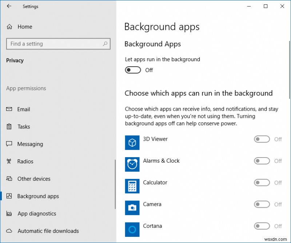291x243 pixels.
Task: Click the Find a setting search box
Action: tap(58, 44)
